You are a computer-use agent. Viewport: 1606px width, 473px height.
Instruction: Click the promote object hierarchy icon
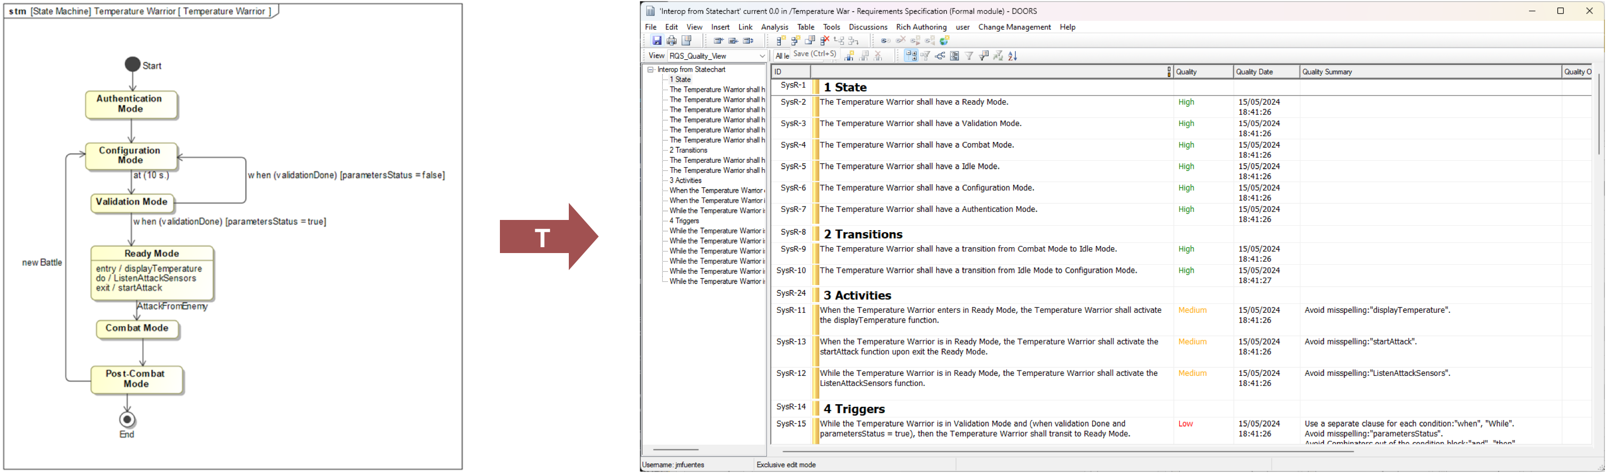(x=839, y=41)
